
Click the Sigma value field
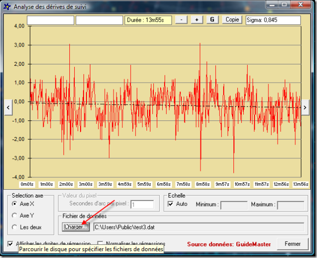(x=273, y=20)
